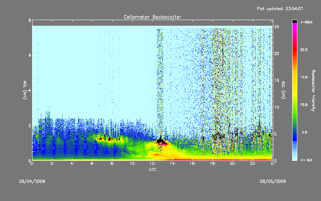
Task: Pick the red band of the colorbar
Action: [x=295, y=50]
